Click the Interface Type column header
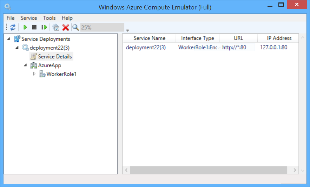 click(197, 38)
